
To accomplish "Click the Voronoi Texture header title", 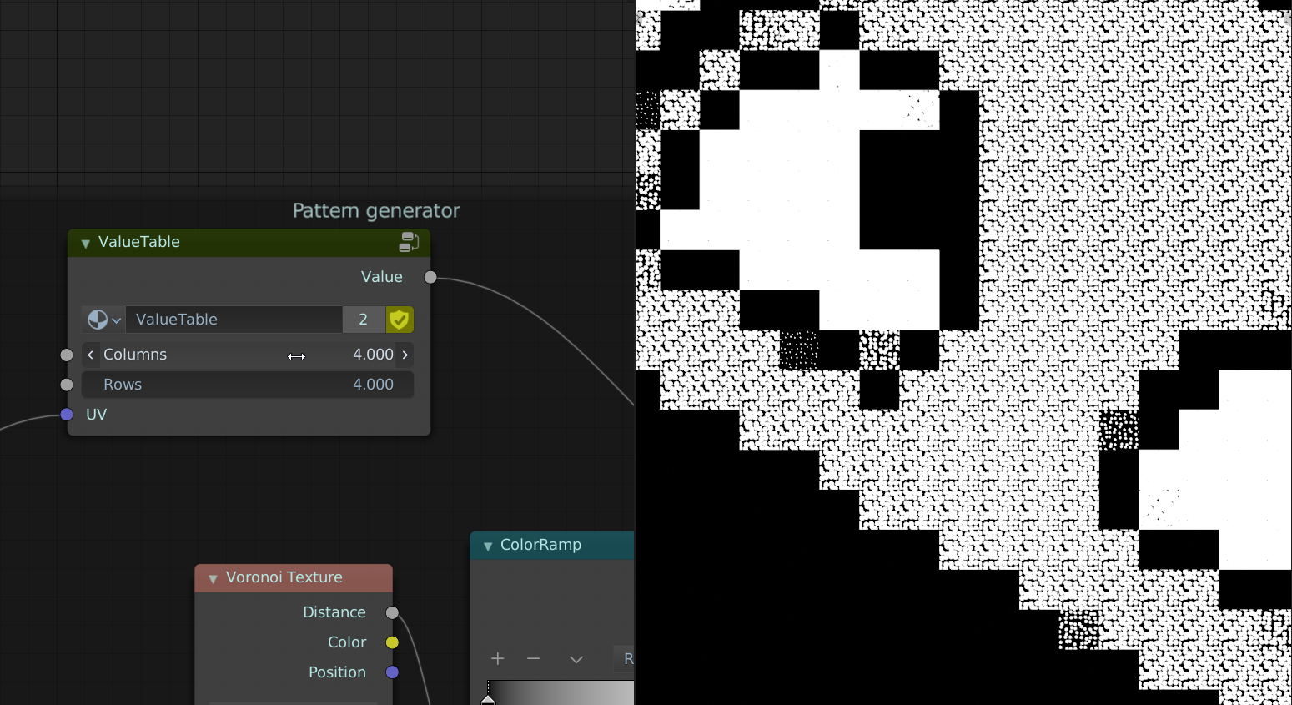I will [x=284, y=577].
